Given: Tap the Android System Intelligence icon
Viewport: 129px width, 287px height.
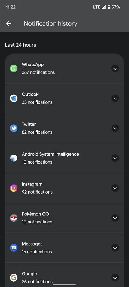Looking at the screenshot, I should pyautogui.click(x=14, y=158).
